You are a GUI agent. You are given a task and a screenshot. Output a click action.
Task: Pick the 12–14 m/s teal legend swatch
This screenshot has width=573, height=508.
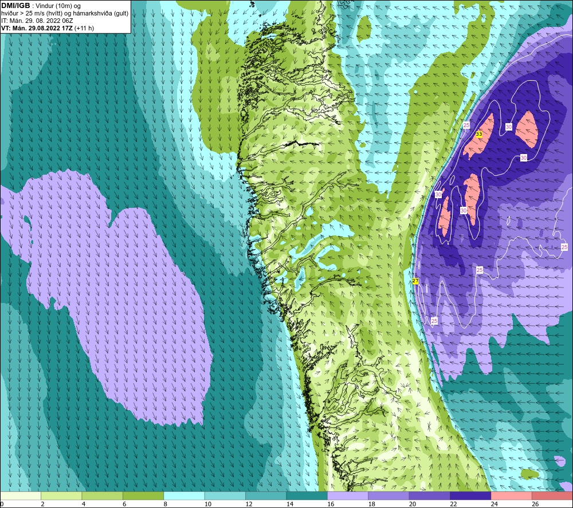(x=266, y=495)
